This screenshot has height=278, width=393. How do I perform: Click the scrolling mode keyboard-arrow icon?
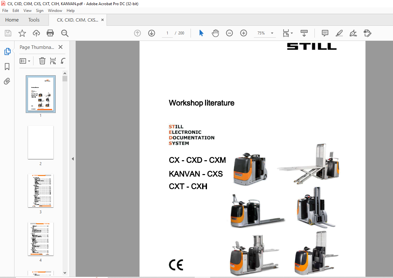pyautogui.click(x=304, y=33)
